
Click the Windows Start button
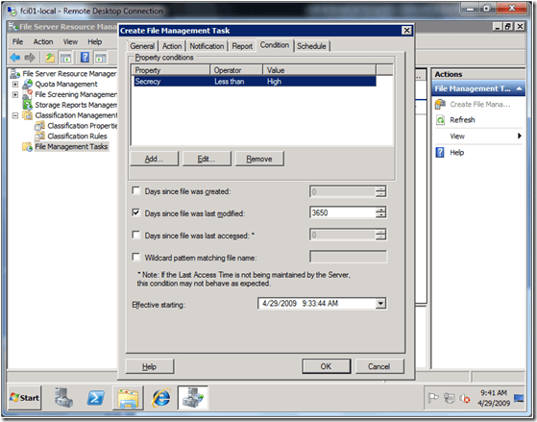25,398
